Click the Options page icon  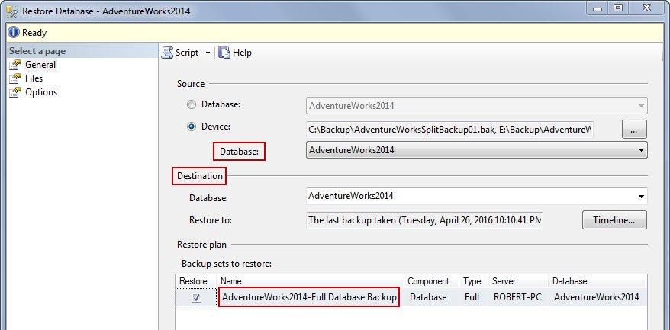pyautogui.click(x=15, y=92)
